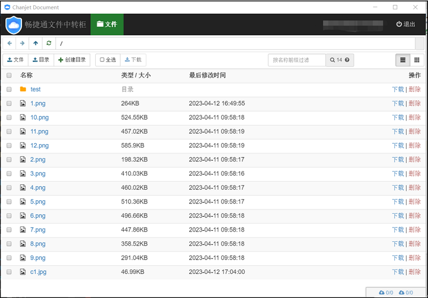This screenshot has width=428, height=298.
Task: Click the toolbar 下载 button
Action: [x=133, y=60]
